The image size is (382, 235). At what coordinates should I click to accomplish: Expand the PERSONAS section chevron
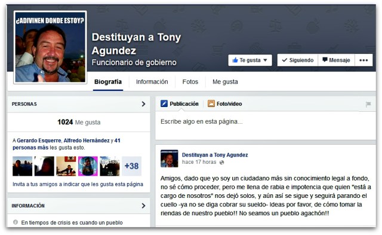click(x=143, y=104)
